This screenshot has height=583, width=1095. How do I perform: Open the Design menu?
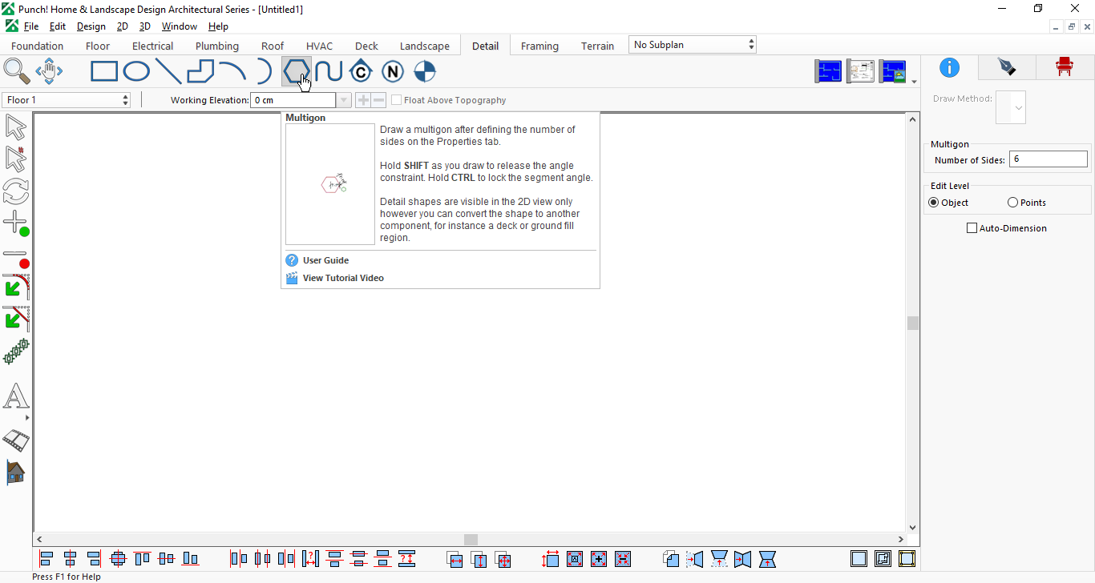91,26
